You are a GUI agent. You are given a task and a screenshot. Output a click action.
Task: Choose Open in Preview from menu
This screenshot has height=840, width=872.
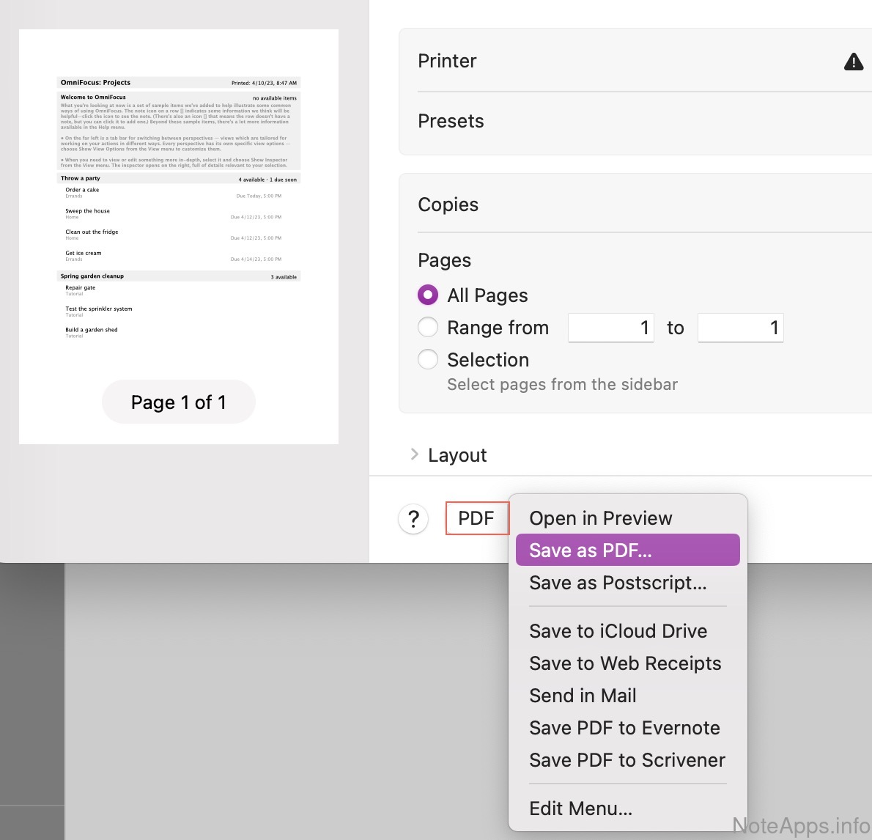(x=601, y=518)
